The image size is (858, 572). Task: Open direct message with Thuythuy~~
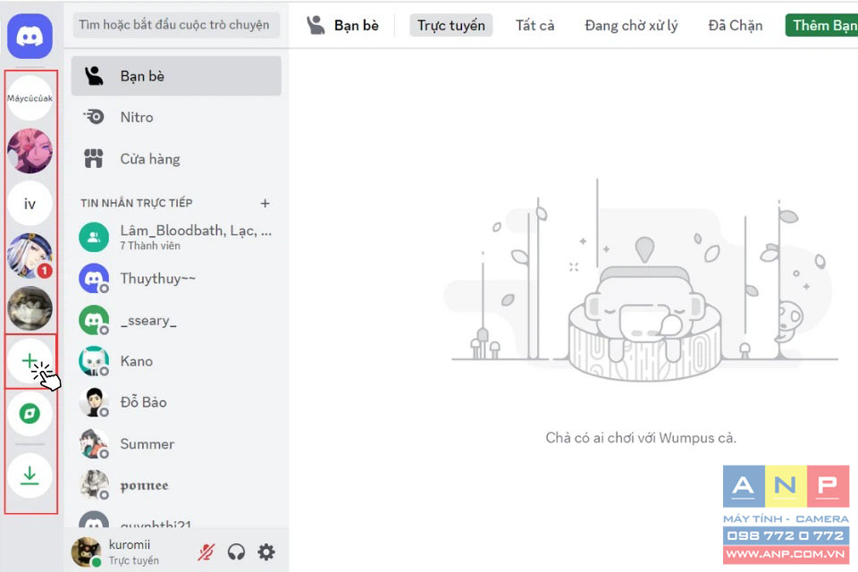(x=176, y=279)
